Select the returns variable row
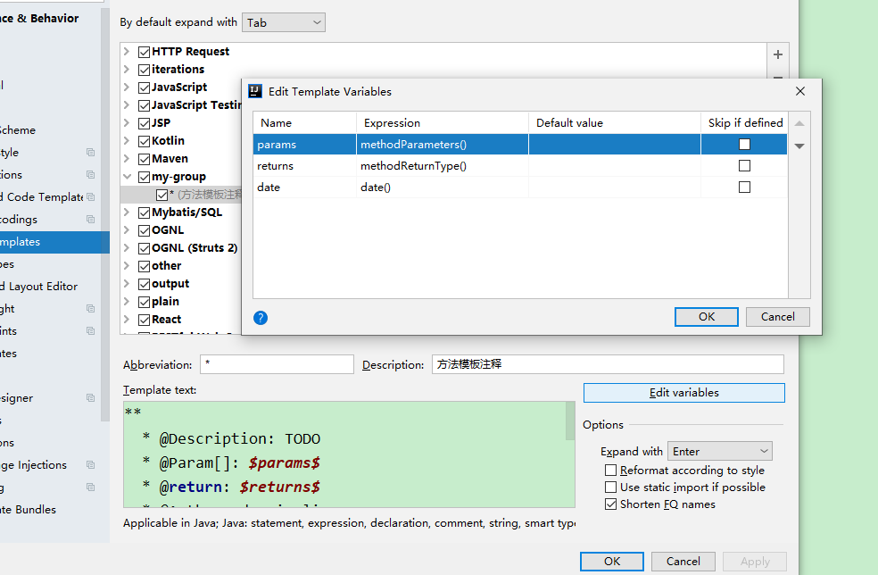 (519, 166)
